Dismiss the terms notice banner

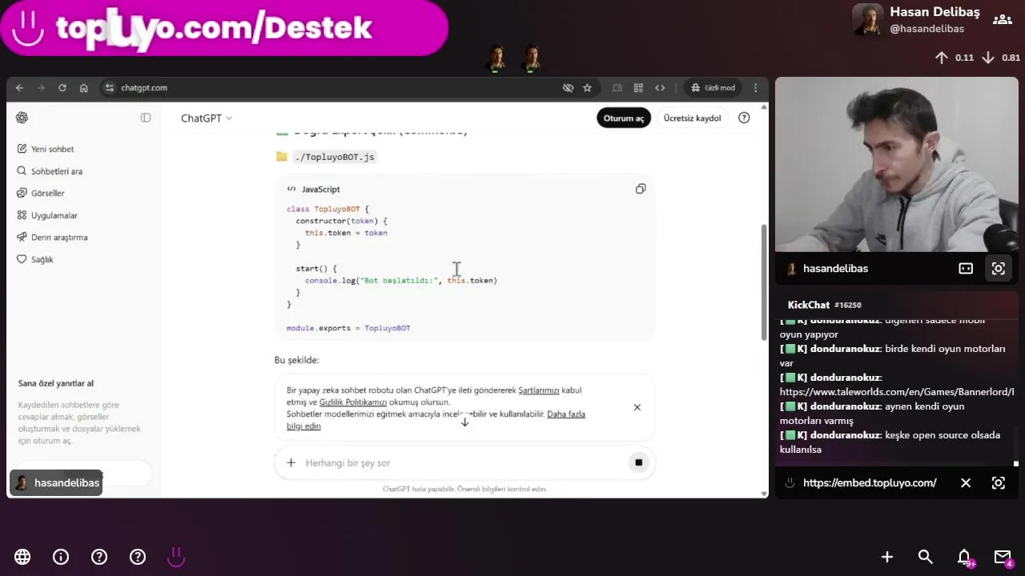(637, 407)
